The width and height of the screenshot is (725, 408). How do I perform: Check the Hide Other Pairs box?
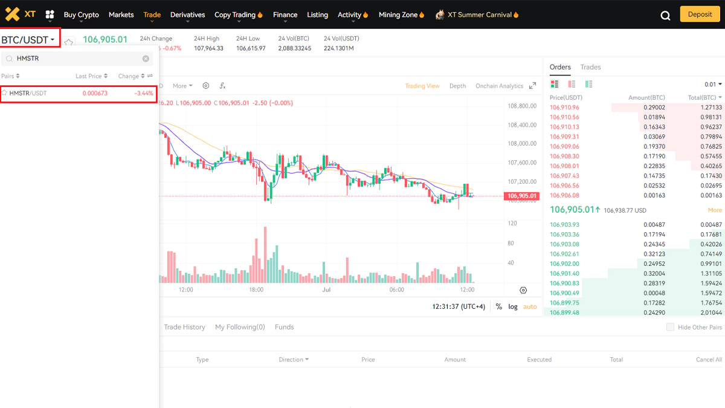[670, 327]
